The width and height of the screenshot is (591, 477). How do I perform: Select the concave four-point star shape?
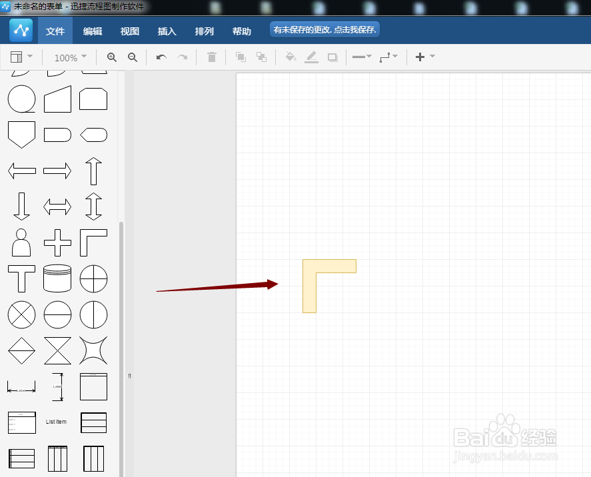click(x=93, y=350)
